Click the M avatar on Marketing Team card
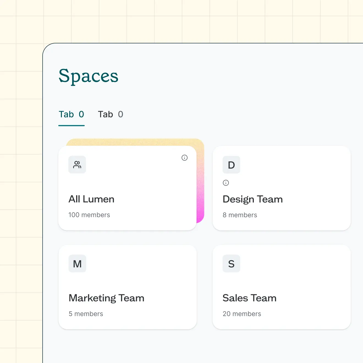This screenshot has height=363, width=363. point(77,264)
